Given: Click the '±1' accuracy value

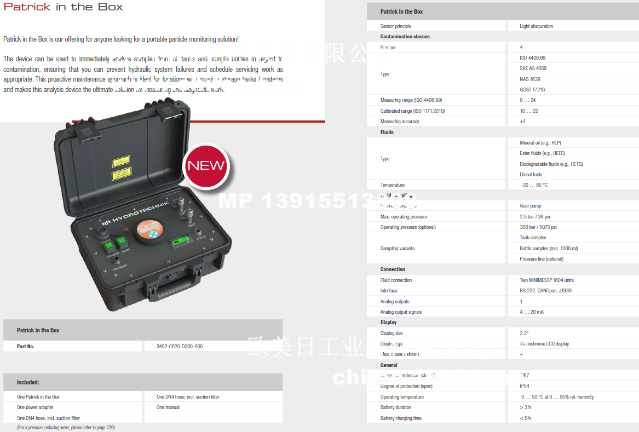Looking at the screenshot, I should 522,122.
